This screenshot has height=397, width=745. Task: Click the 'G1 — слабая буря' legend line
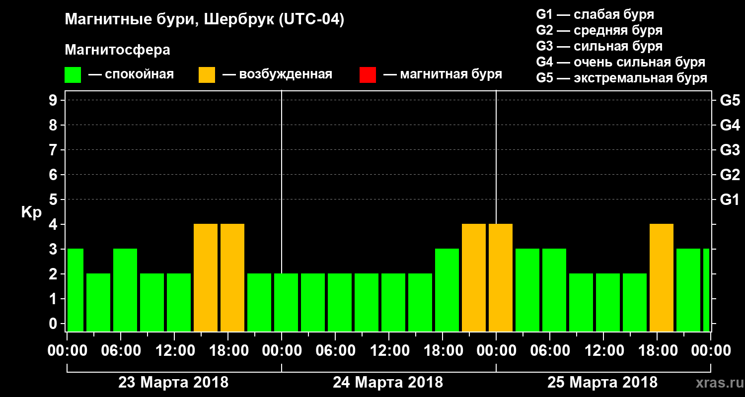tap(595, 14)
